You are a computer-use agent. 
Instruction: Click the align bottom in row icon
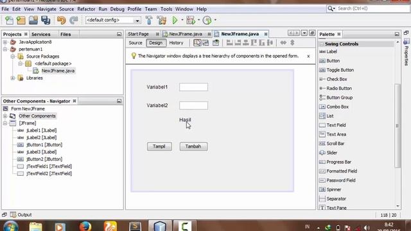click(x=262, y=43)
